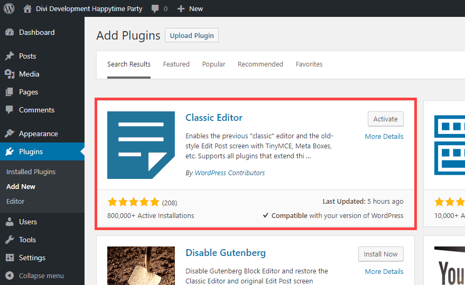465x285 pixels.
Task: Click the Classic Editor plugin thumbnail
Action: point(141,145)
